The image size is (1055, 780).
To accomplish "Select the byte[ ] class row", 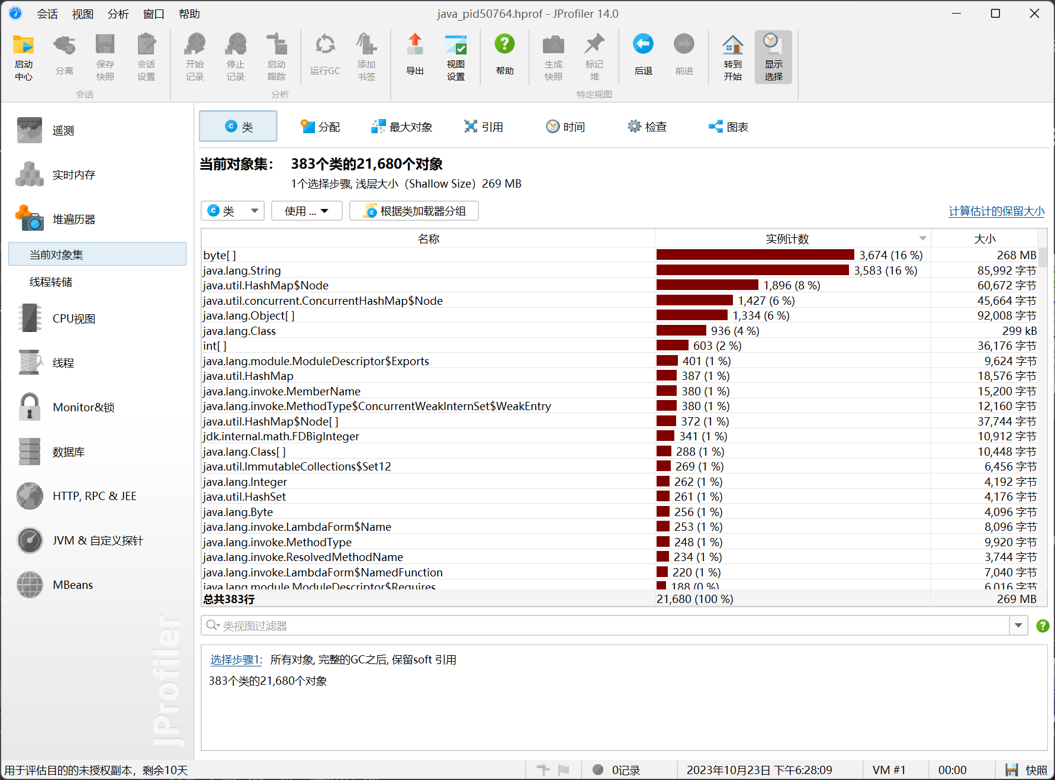I will [x=619, y=255].
